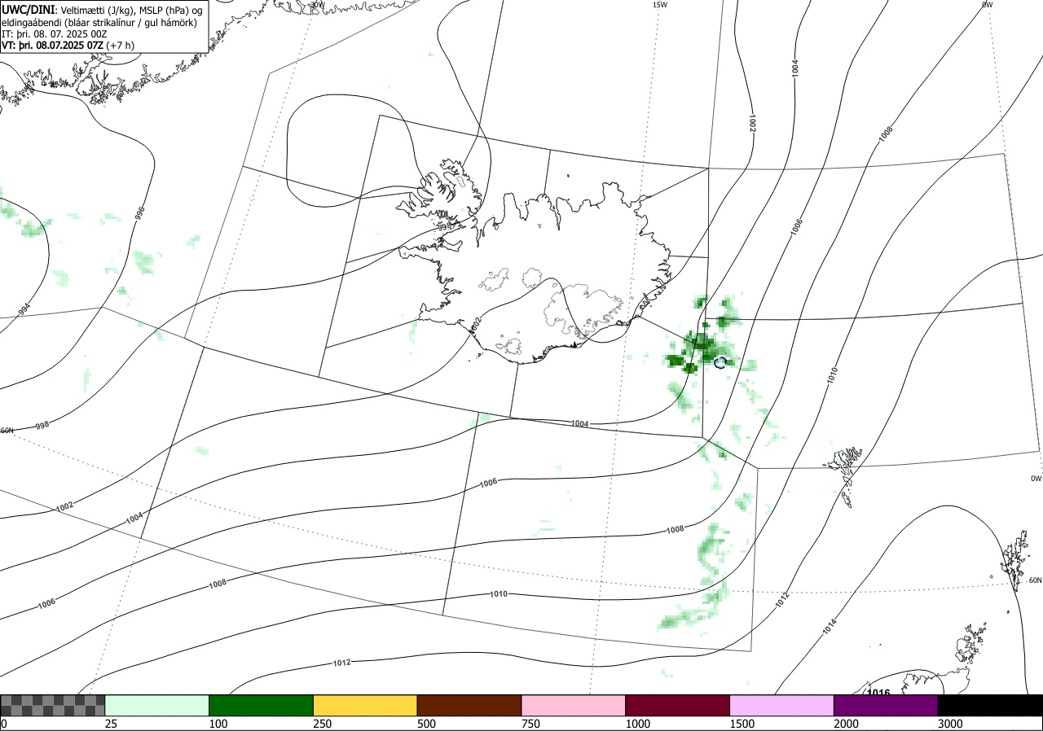Click the "(+7 h)" forecast offset text

tap(121, 46)
